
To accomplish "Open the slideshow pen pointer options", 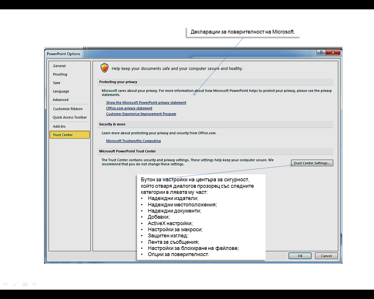I will [x=15, y=284].
